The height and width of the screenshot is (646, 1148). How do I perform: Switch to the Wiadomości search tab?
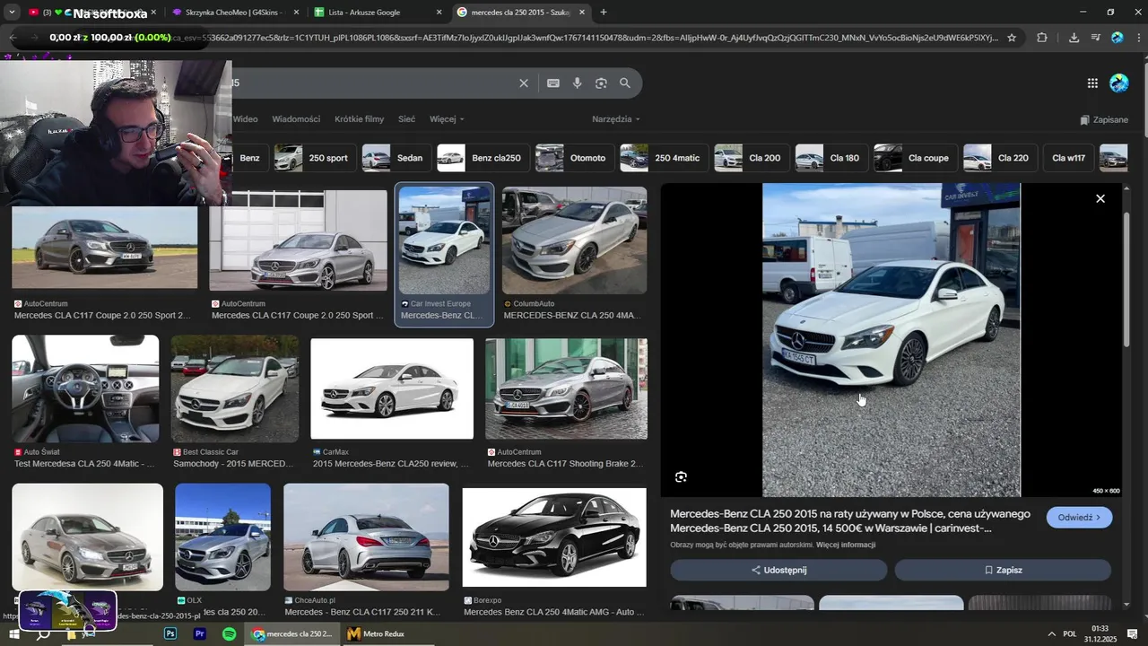[x=296, y=118]
